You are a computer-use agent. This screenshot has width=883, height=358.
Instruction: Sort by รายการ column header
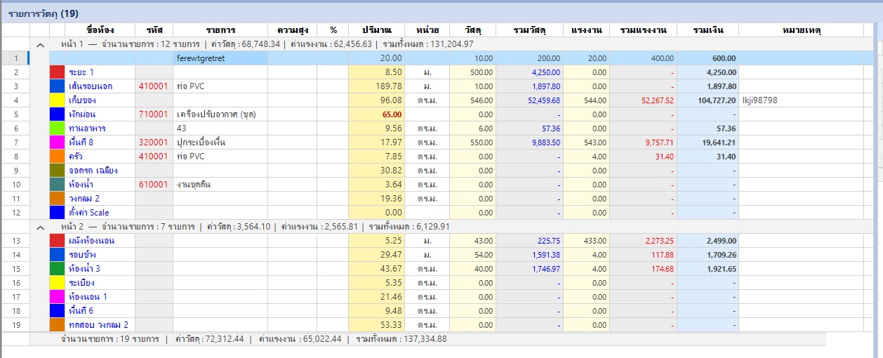220,30
